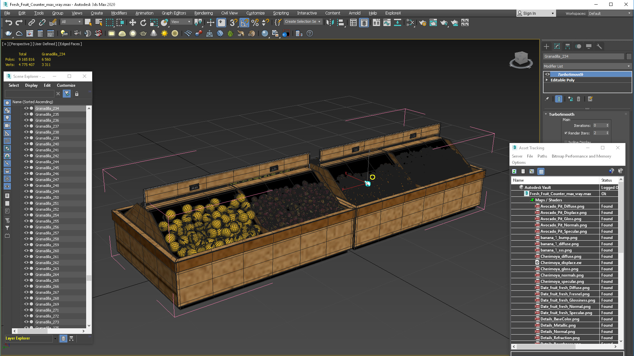Toggle Render Iters checkbox

(x=566, y=133)
